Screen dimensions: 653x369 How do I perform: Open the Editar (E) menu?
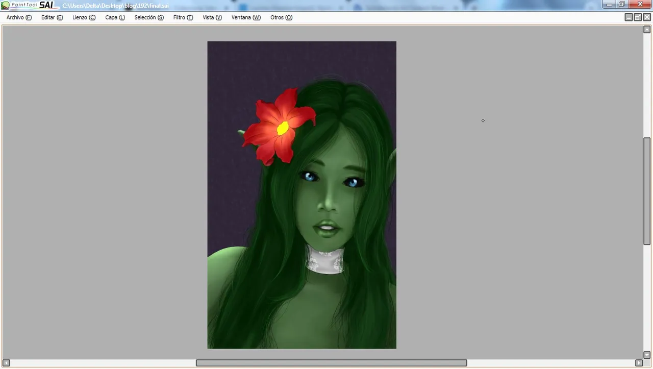pos(52,17)
